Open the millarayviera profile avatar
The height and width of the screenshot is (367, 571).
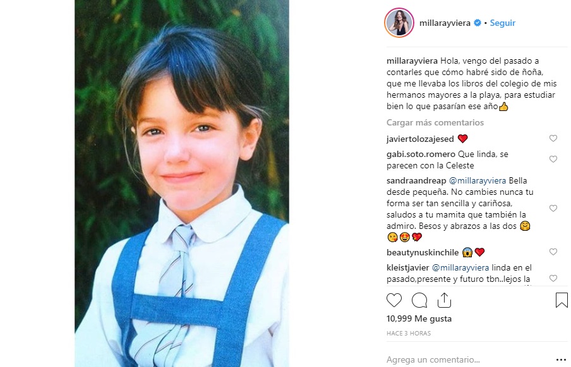399,23
